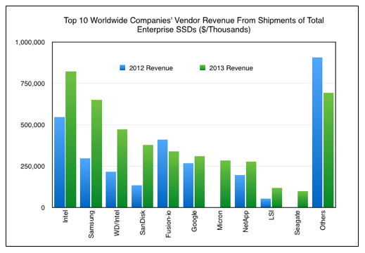Click LSI's blue 2012 bar
Screen dimensions: 365x253
[266, 203]
